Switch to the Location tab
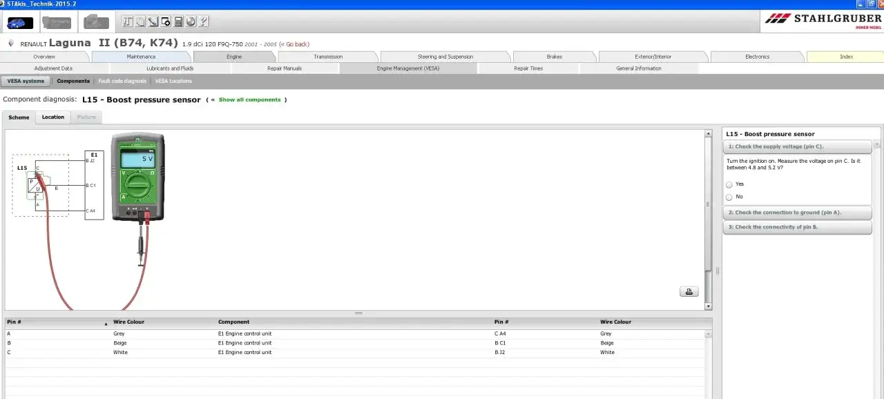This screenshot has width=884, height=399. pyautogui.click(x=52, y=117)
